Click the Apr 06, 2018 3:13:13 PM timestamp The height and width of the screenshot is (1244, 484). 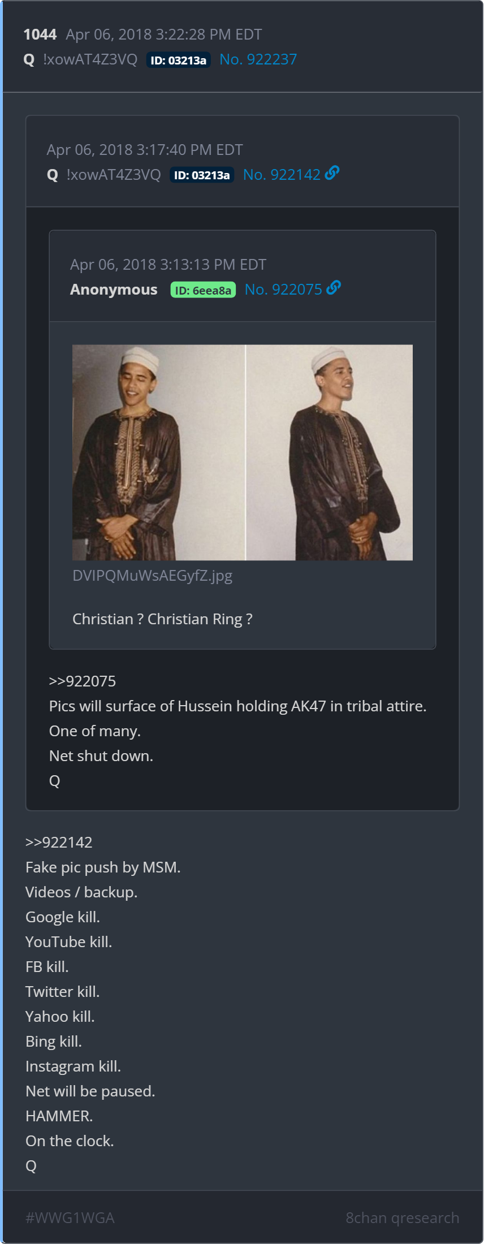point(168,265)
